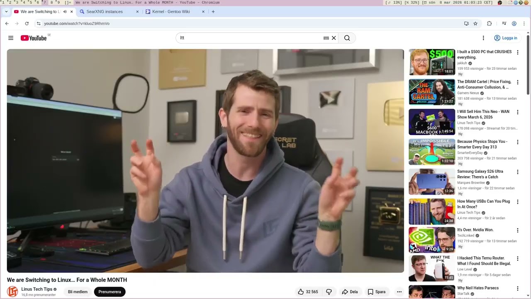Click the Gamers Nexus channel name
The height and width of the screenshot is (299, 531).
(468, 93)
